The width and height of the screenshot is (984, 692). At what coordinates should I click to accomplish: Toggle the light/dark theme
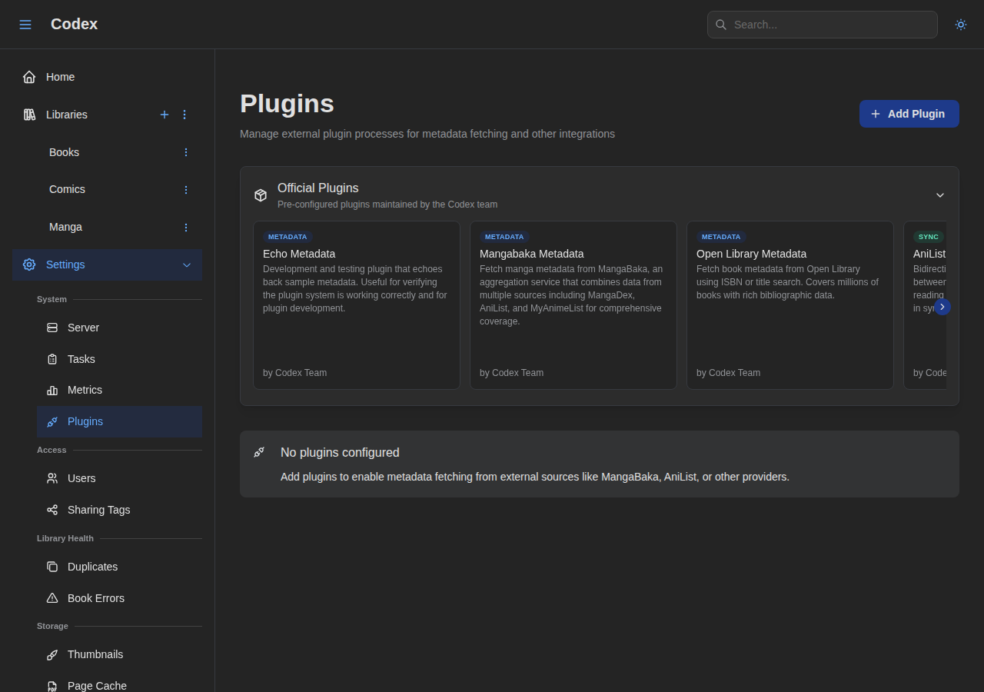click(x=960, y=24)
